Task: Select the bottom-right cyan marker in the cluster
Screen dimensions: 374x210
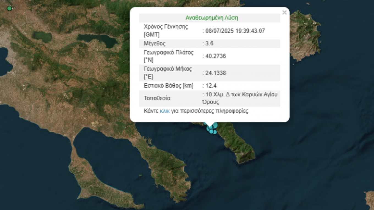Action: (215, 132)
